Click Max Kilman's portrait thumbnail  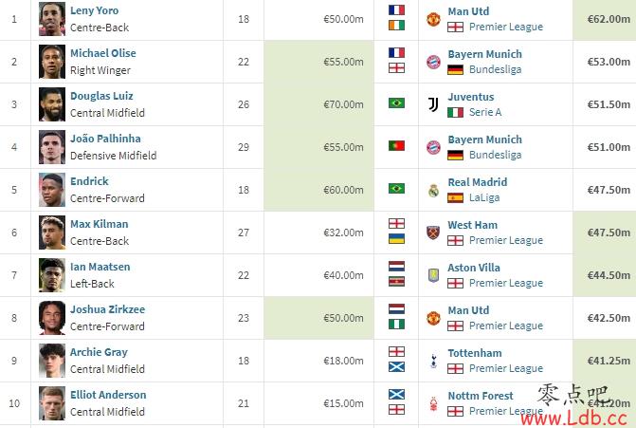click(x=52, y=233)
